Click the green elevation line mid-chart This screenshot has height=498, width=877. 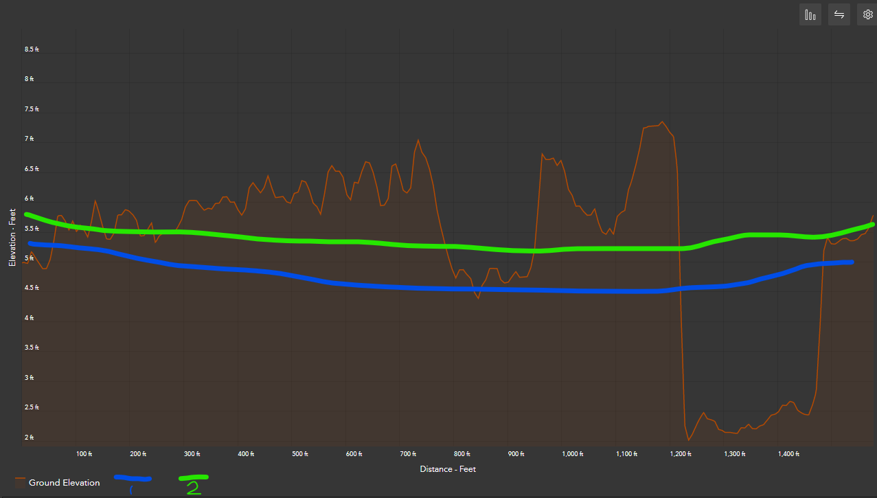coord(446,246)
